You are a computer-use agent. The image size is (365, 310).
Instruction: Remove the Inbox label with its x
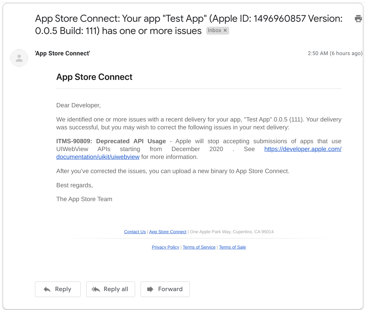click(225, 31)
